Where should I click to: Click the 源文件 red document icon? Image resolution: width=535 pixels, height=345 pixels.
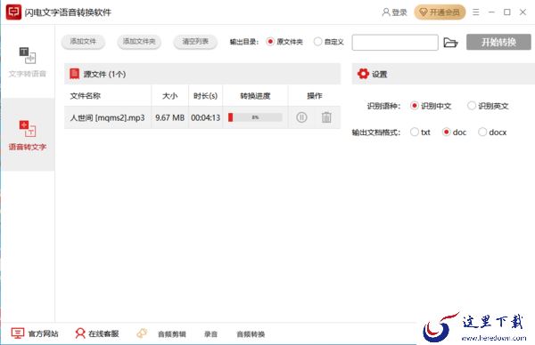pyautogui.click(x=74, y=74)
